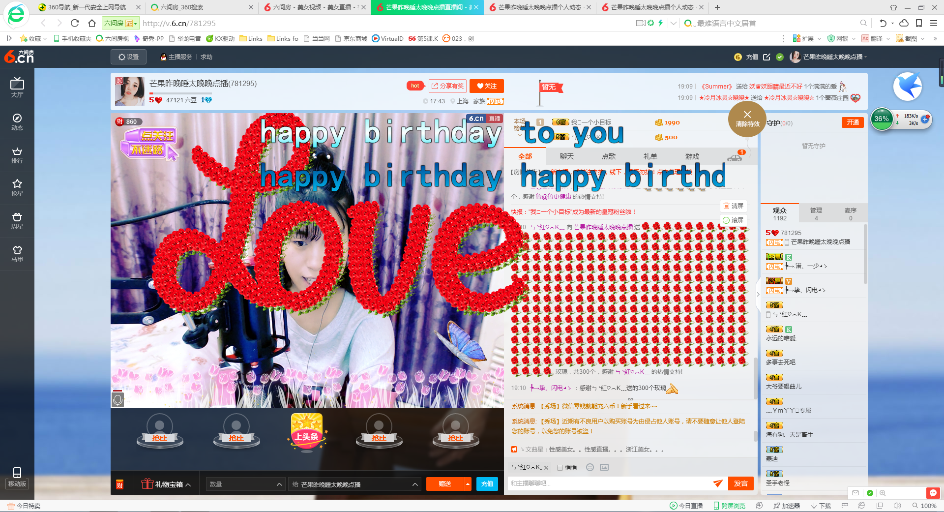Click the 分享有奖 share button
This screenshot has height=512, width=944.
pyautogui.click(x=447, y=86)
